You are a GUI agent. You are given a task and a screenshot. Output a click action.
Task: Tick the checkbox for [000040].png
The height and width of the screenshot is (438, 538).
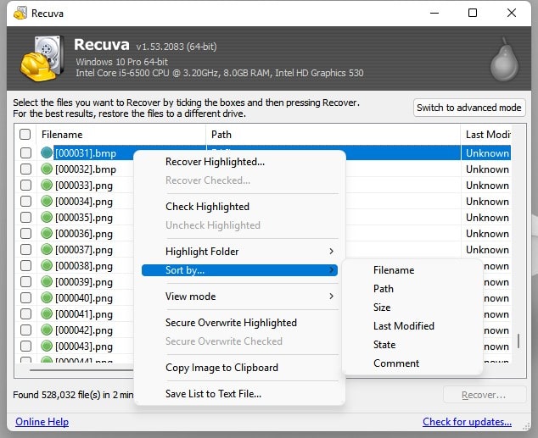(25, 297)
